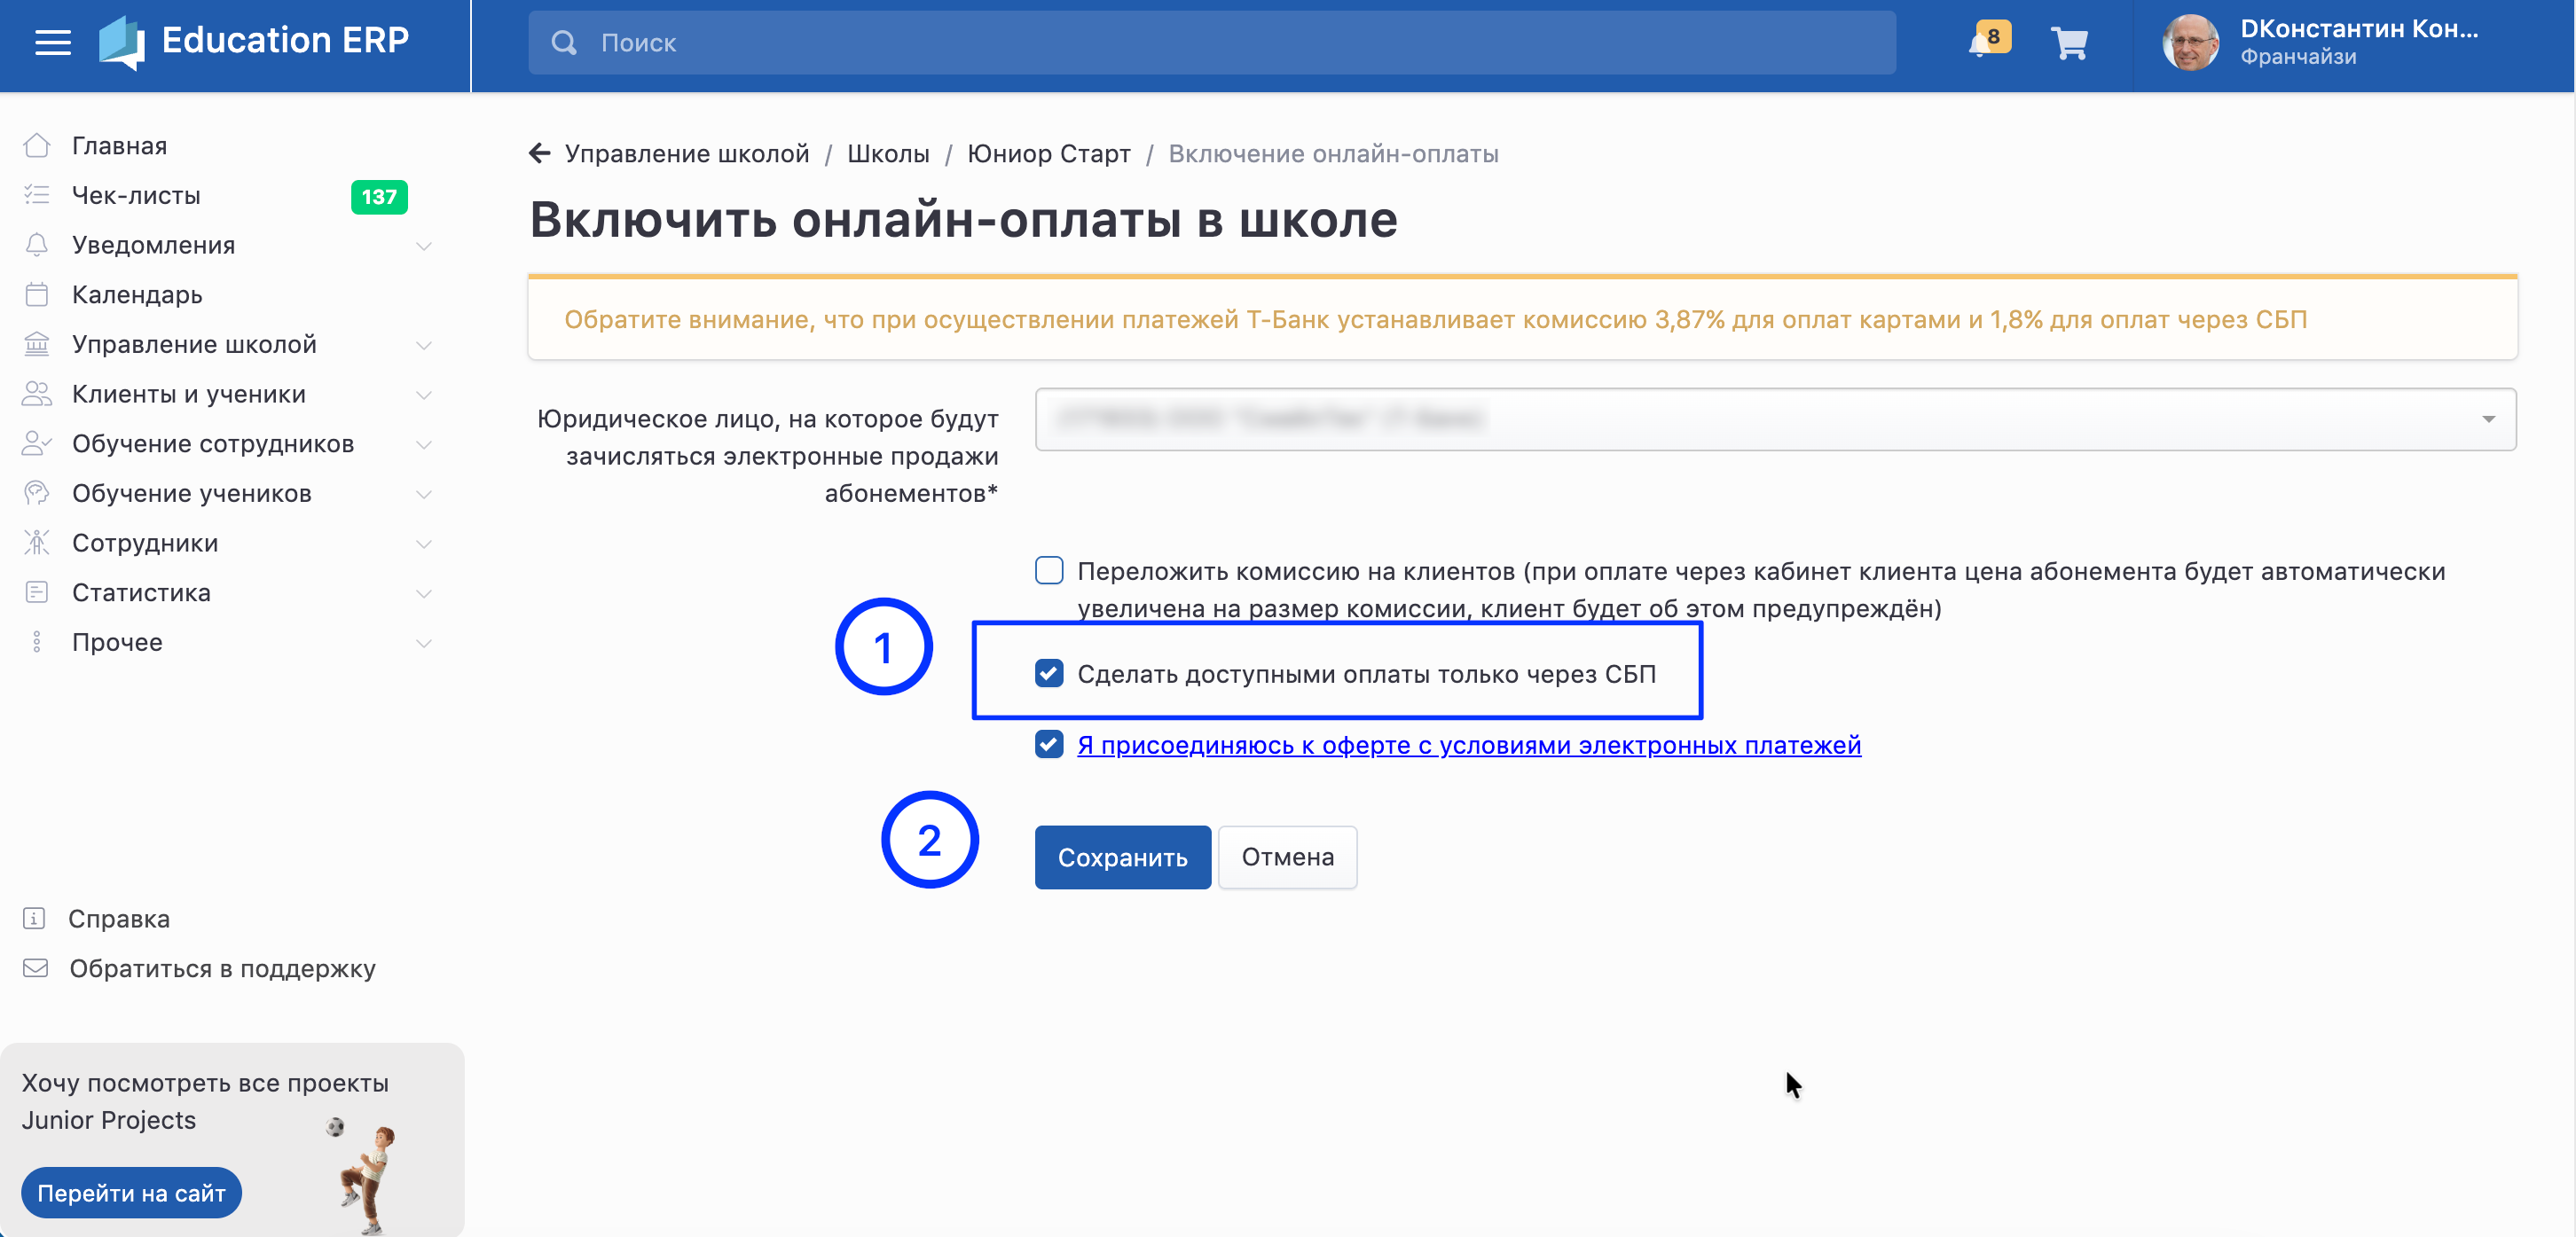Click the user avatar photo

2191,43
